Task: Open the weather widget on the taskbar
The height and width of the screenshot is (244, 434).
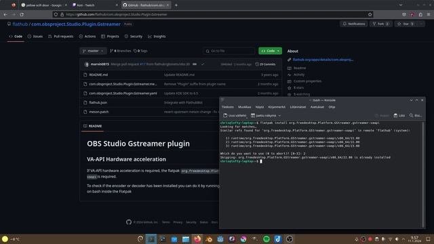Action: (x=11, y=239)
